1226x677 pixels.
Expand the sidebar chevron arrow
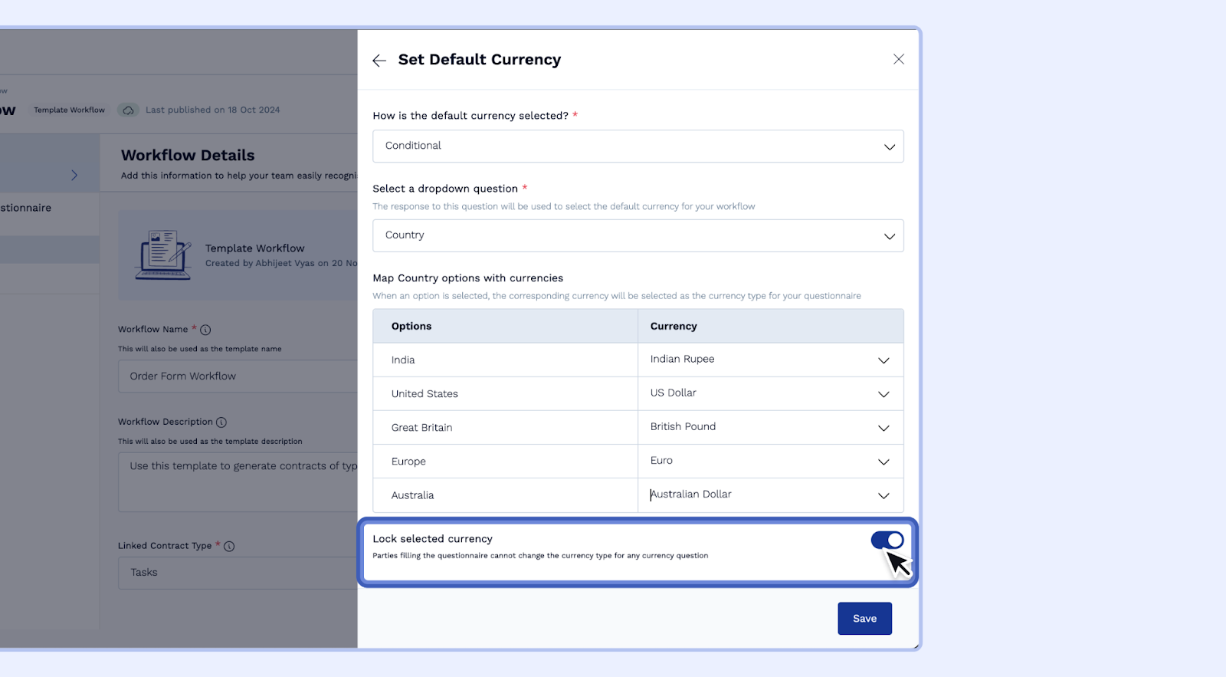(x=74, y=175)
